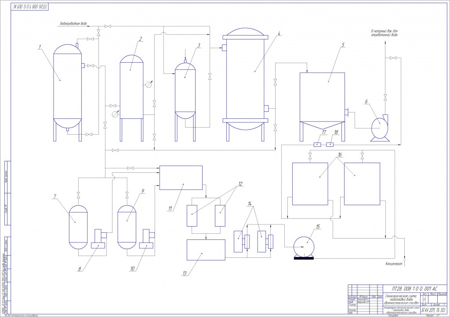Click position number 12 callout
450x317 pixels.
(x=240, y=184)
